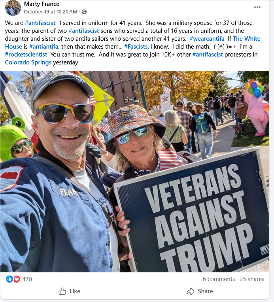Viewport: 274px width, 302px height.
Task: Click the blue like reaction icon
Action: point(9,279)
